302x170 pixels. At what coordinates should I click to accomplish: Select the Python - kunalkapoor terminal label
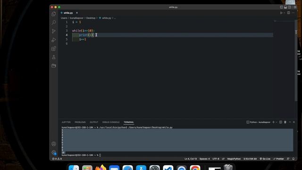pyautogui.click(x=259, y=122)
